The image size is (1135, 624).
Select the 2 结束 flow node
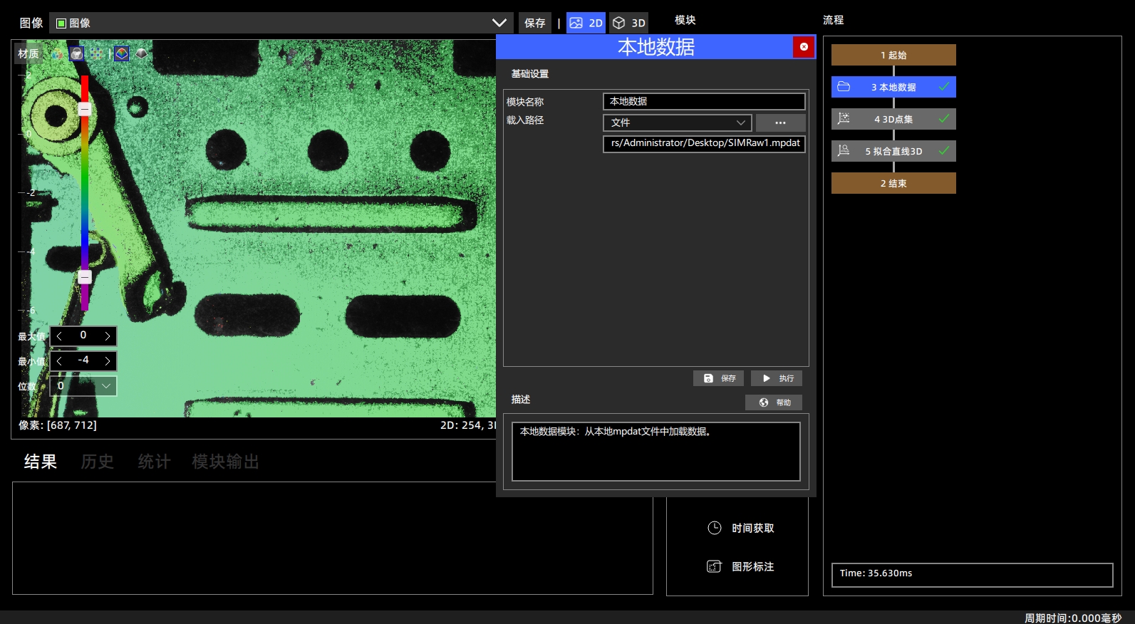pos(893,183)
